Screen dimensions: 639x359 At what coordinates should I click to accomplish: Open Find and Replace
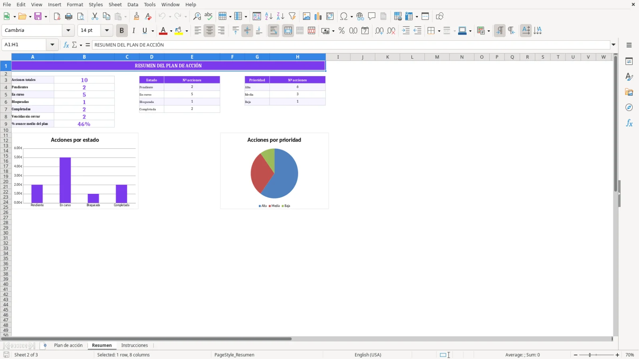coord(197,16)
